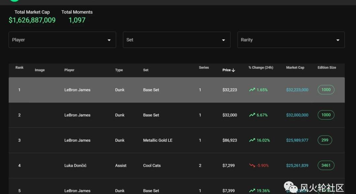Expand the Set filter dropdown
The image size is (356, 194).
tap(177, 40)
